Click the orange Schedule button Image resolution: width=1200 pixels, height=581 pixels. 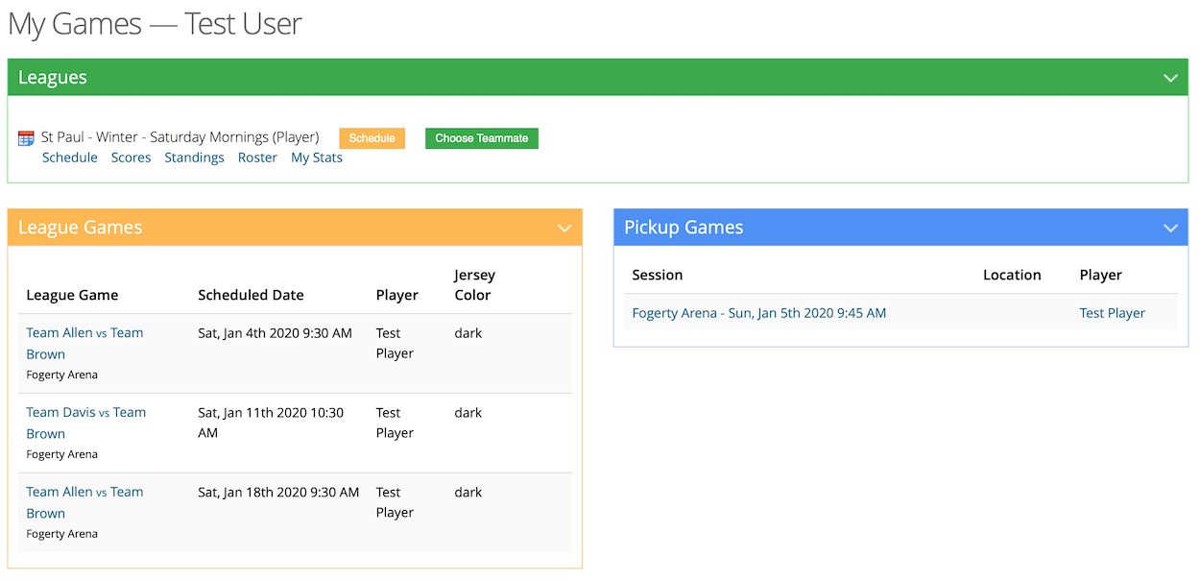(372, 137)
